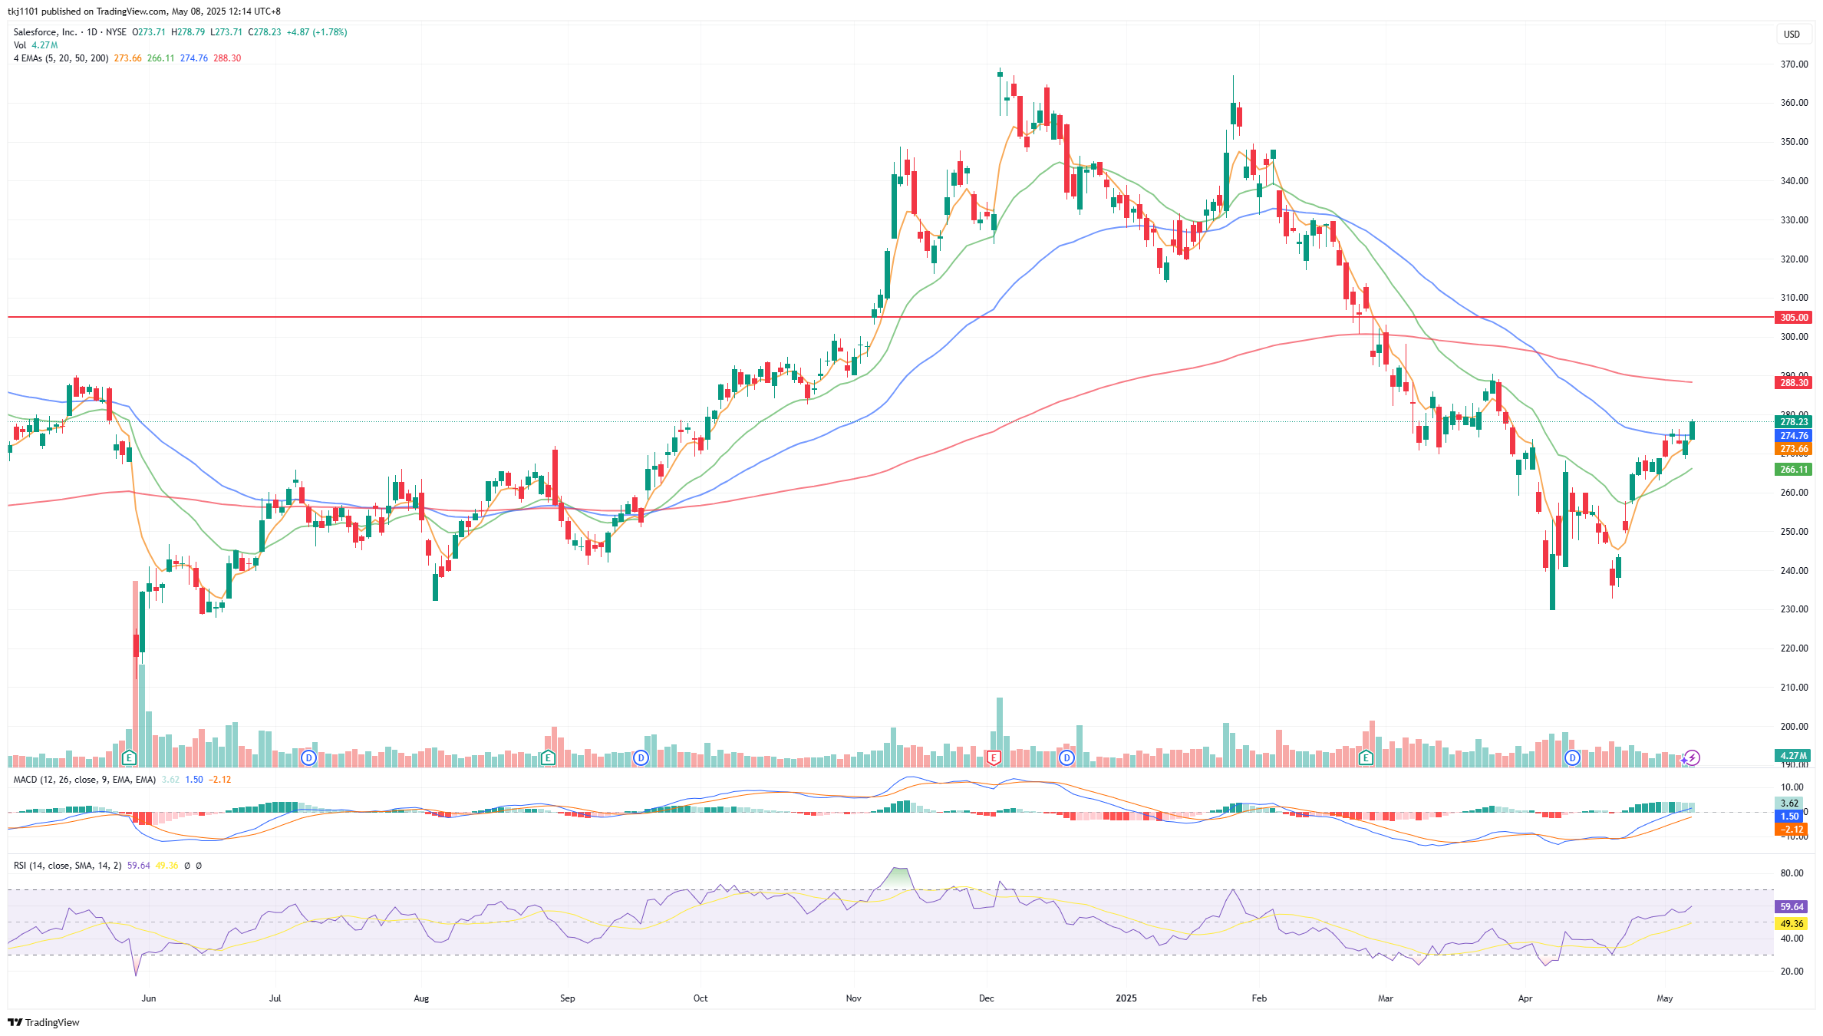Open the USD currency selector
This screenshot has width=1823, height=1036.
click(1792, 34)
